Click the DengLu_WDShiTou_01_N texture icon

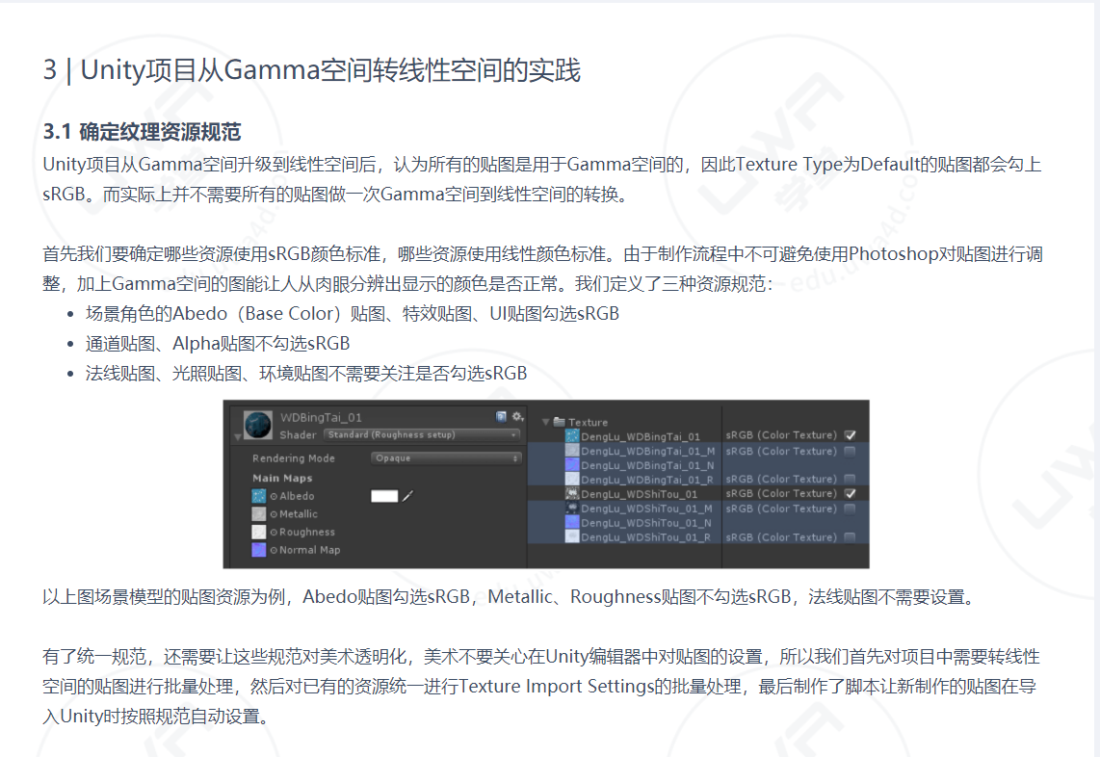(572, 523)
